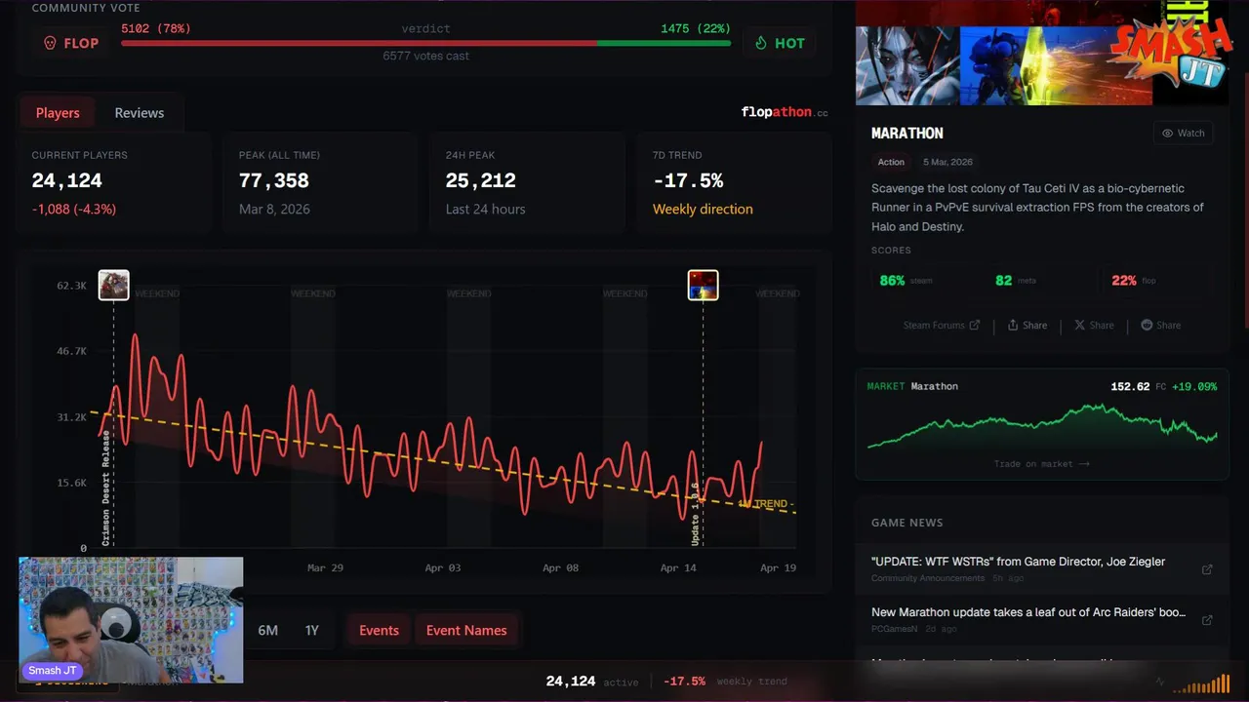Click the Steam Forums external-link icon

[974, 325]
